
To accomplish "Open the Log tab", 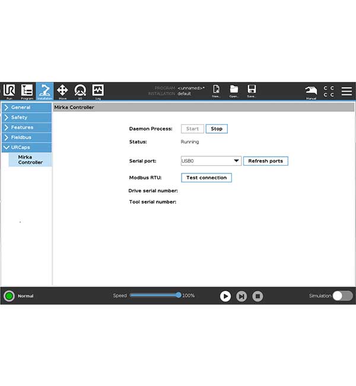I will pyautogui.click(x=98, y=91).
